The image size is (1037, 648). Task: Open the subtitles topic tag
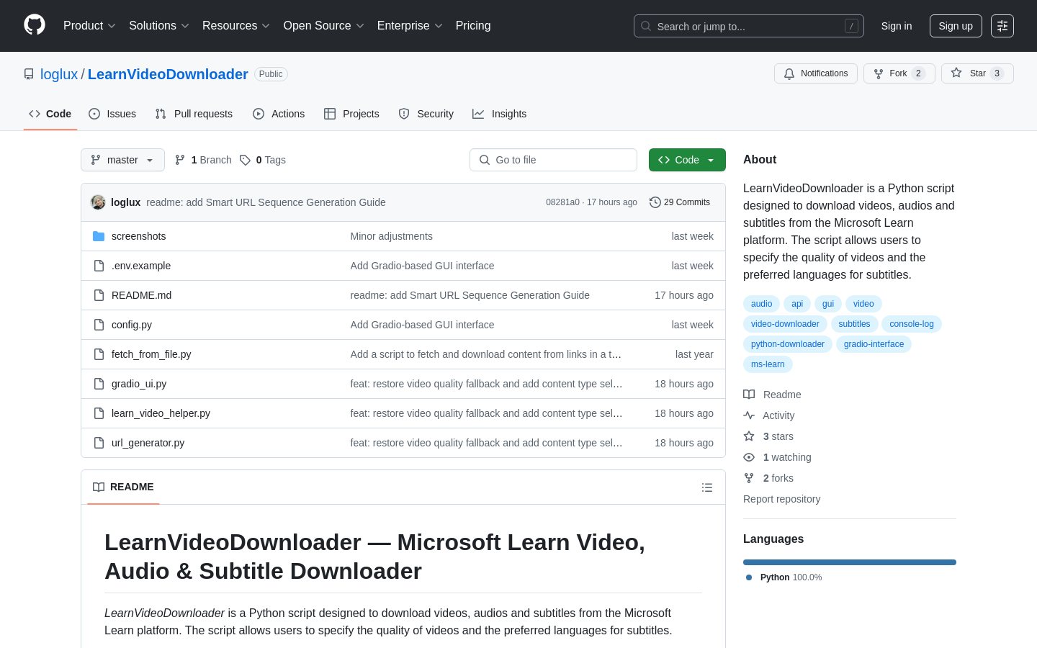(854, 324)
